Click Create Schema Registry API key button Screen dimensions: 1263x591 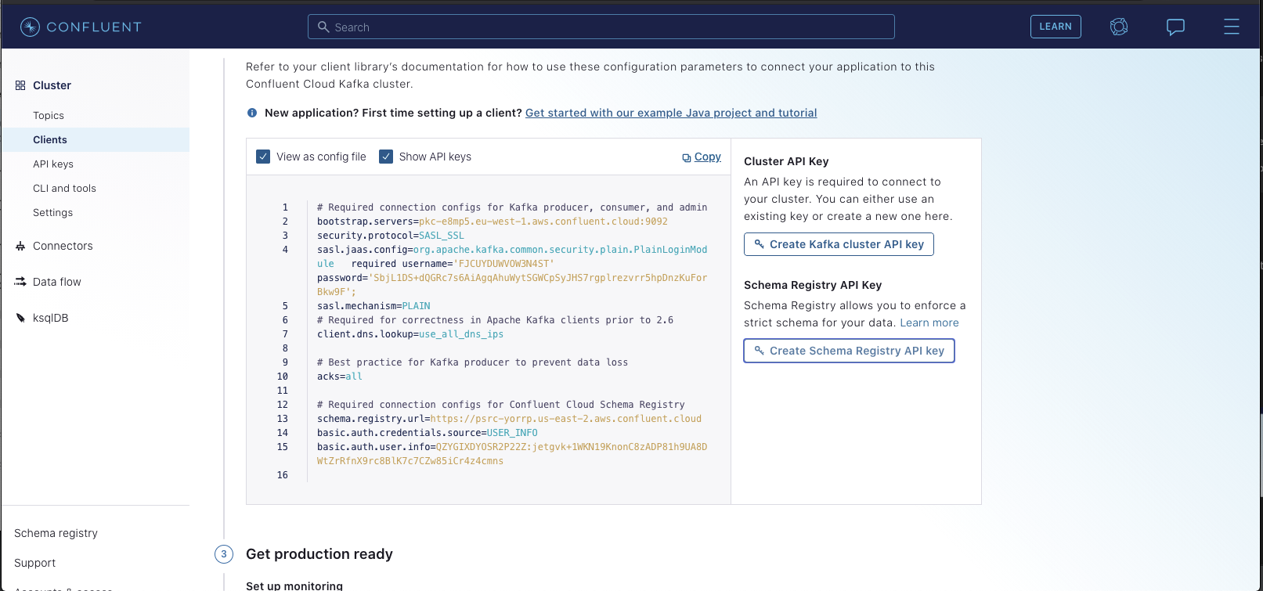click(x=849, y=351)
